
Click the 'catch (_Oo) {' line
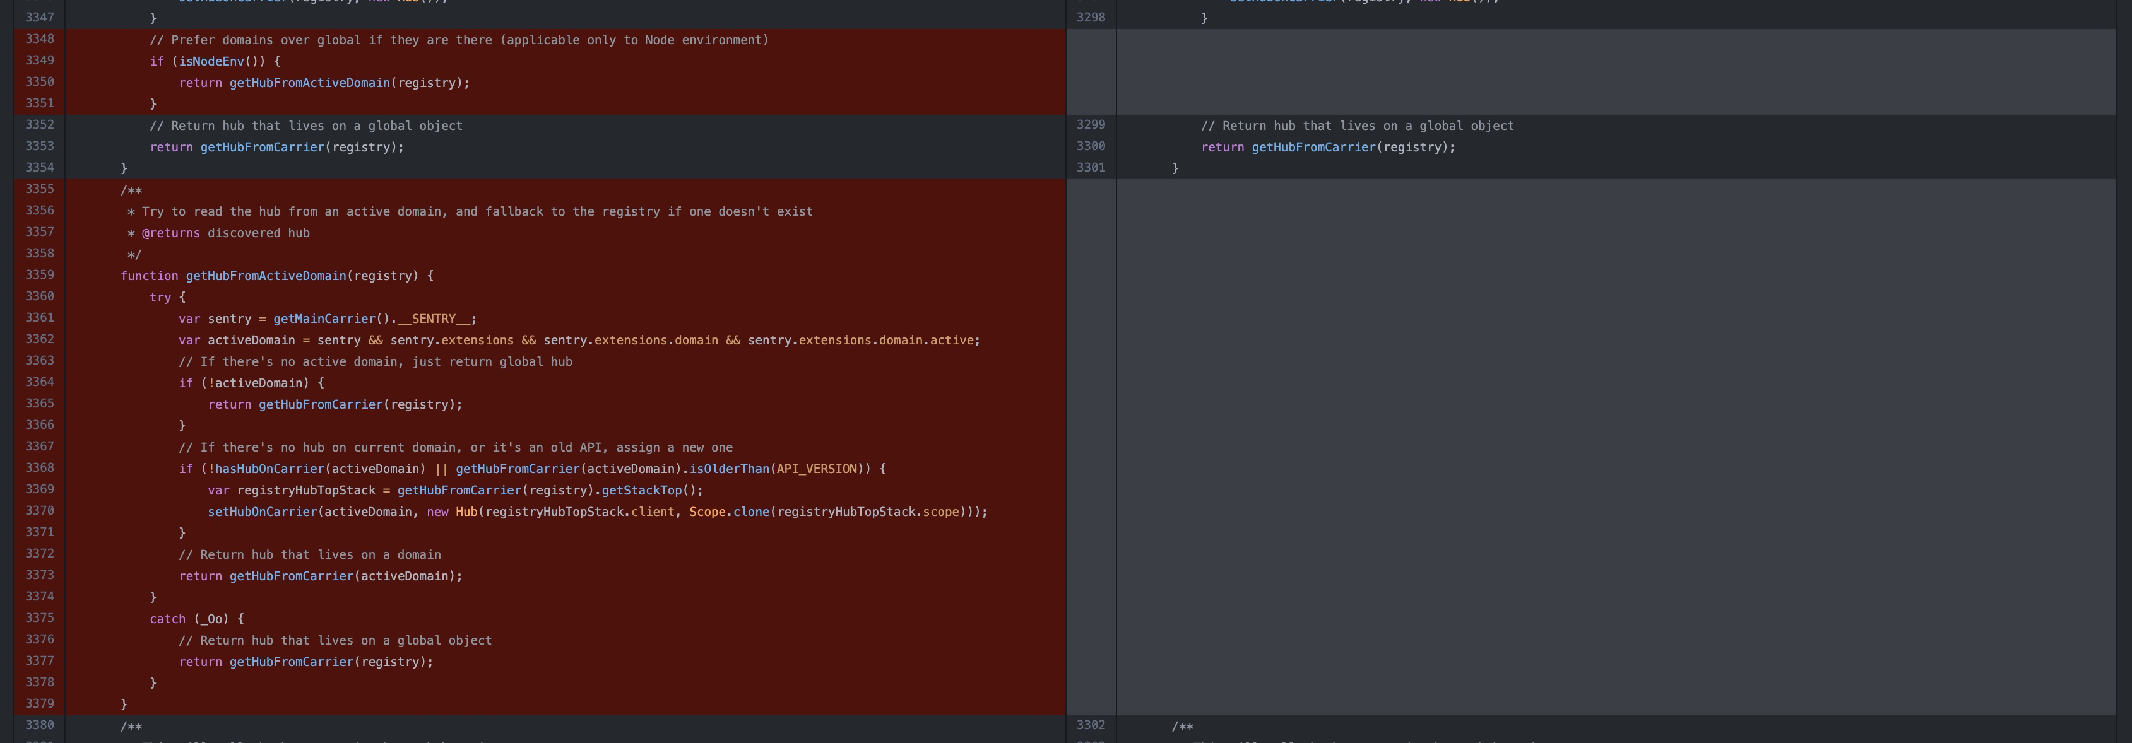(197, 620)
